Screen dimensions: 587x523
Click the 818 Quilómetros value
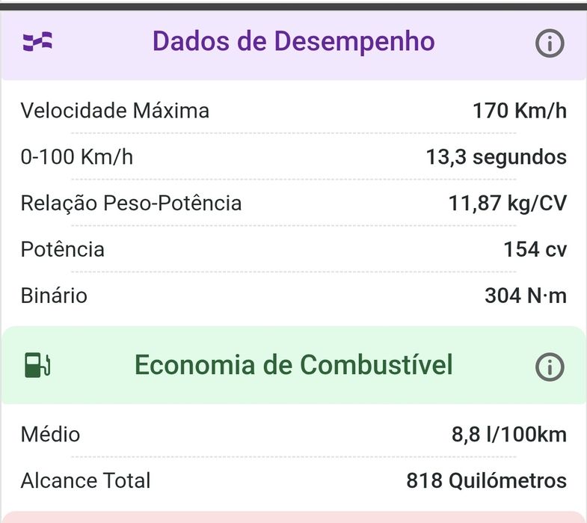(487, 480)
